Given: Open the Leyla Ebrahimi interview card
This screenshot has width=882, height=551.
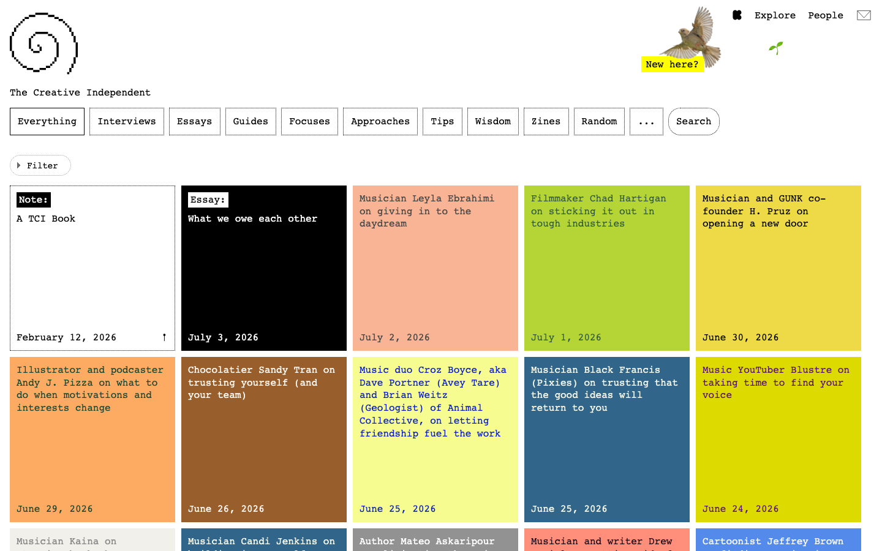Looking at the screenshot, I should coord(435,268).
